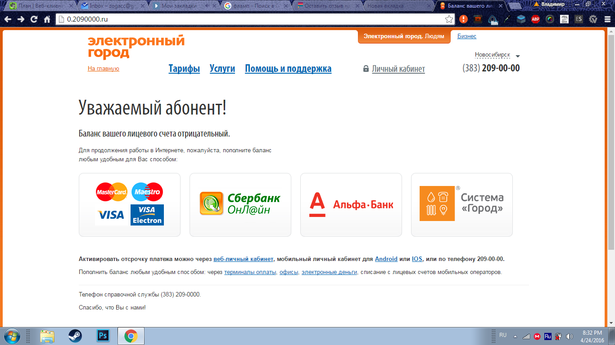Click Спасибо, что Вы с нами! text

coord(112,308)
